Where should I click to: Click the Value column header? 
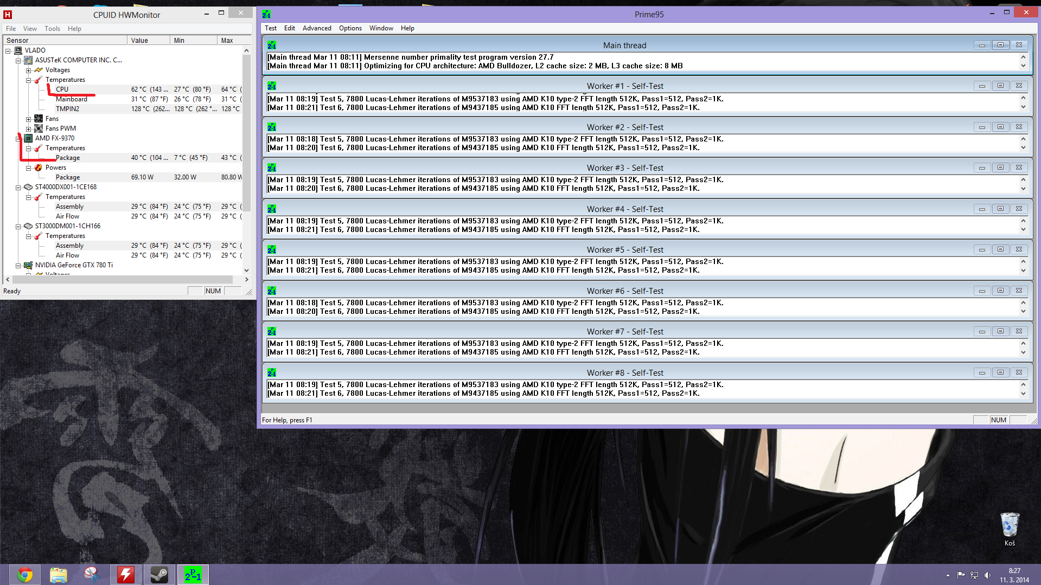pos(149,40)
